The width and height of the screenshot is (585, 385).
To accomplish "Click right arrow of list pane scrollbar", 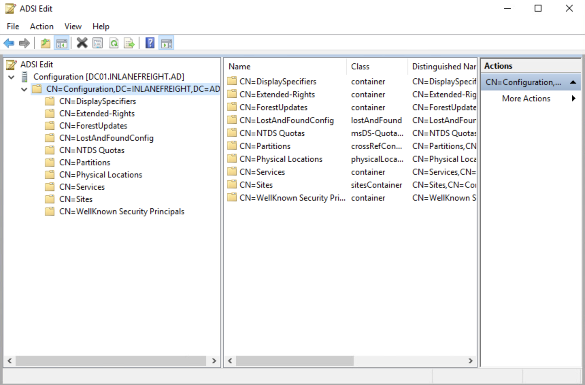I will click(470, 361).
